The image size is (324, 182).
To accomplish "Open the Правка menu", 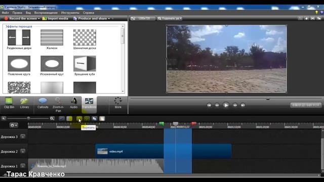I will pos(17,13).
